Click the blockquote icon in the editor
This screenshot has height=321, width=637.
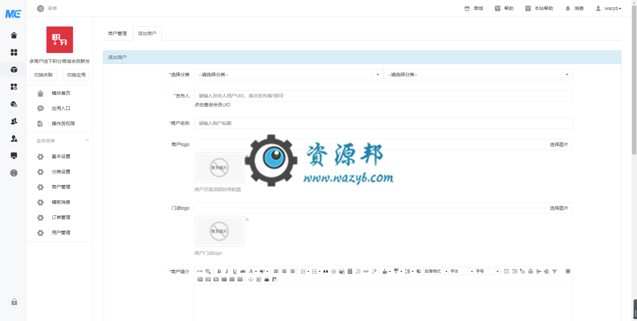(x=326, y=271)
